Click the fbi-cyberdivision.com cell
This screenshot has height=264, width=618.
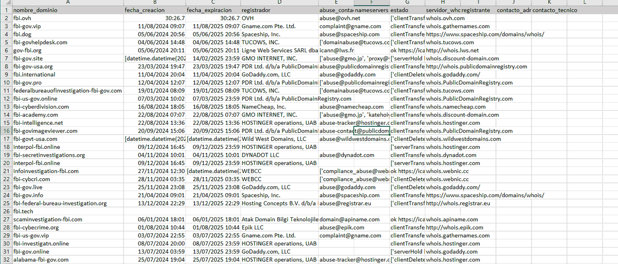pyautogui.click(x=67, y=107)
